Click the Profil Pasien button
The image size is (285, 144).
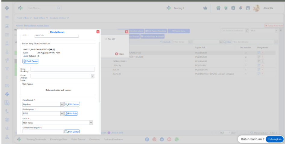tap(30, 61)
